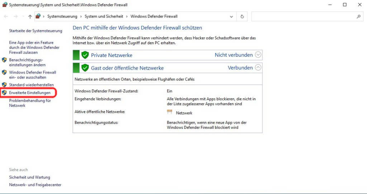This screenshot has width=367, height=194.
Task: Open Netzwerk- und Freigabecenter link
Action: (x=35, y=185)
